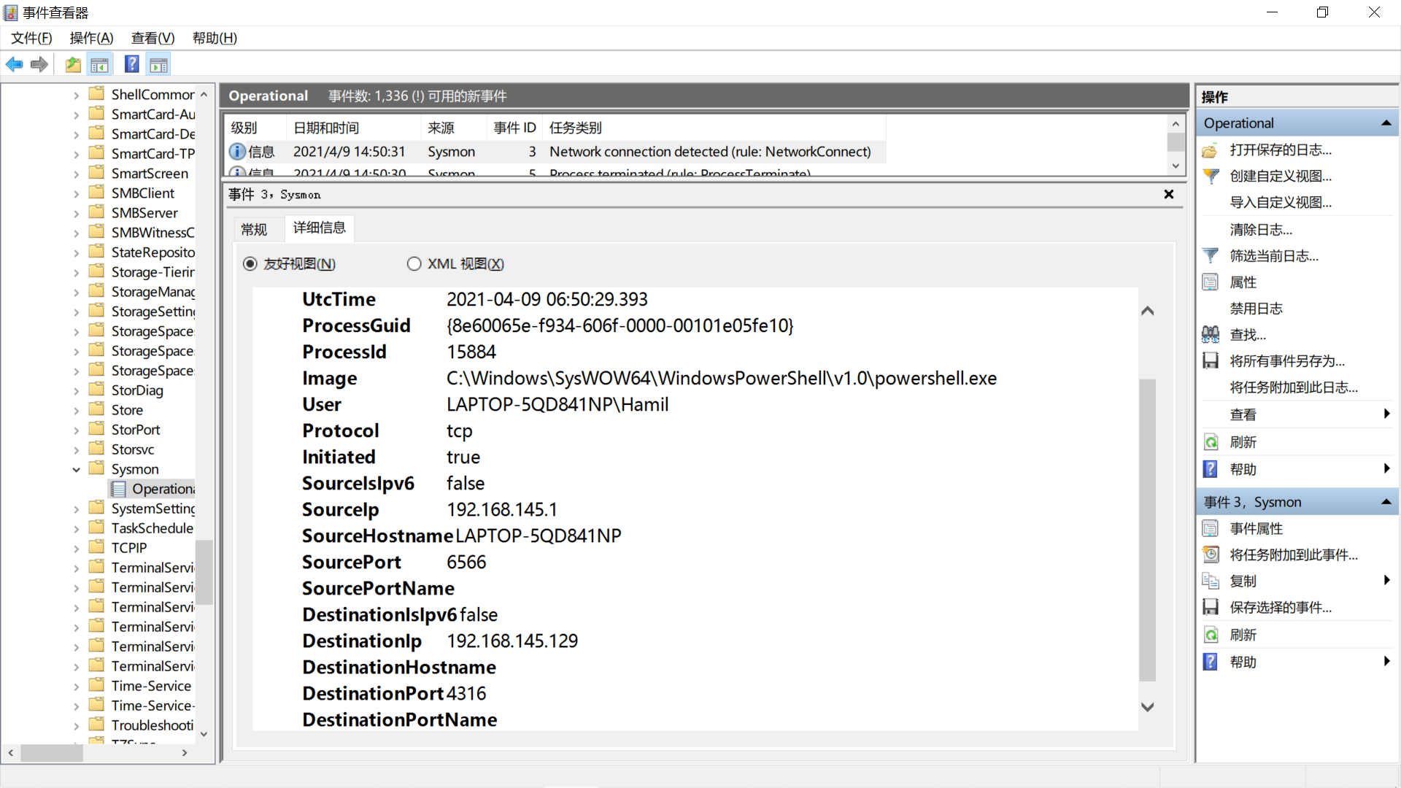Click the save all events floppy icon
The image size is (1401, 788).
(x=1211, y=361)
